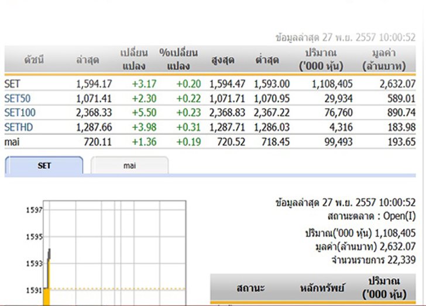Viewport: 426px width, 306px height.
Task: Click mai percent change +0.19
Action: [x=189, y=142]
